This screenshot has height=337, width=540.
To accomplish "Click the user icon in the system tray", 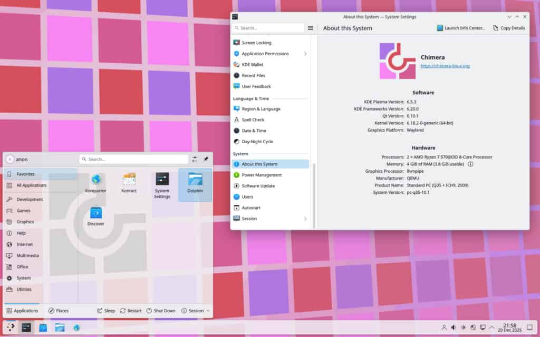I will [x=445, y=327].
